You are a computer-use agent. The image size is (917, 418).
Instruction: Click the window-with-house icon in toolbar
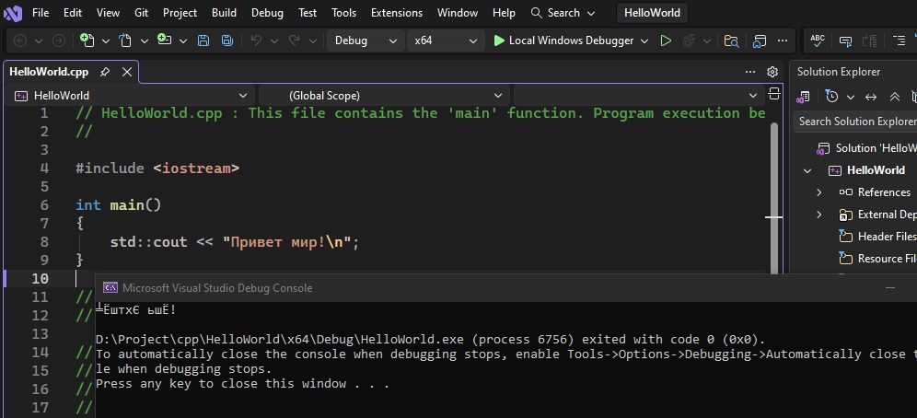759,41
